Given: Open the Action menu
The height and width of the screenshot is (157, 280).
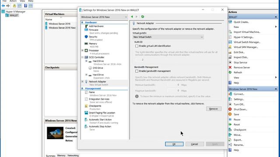Looking at the screenshot, I should click(x=13, y=1).
